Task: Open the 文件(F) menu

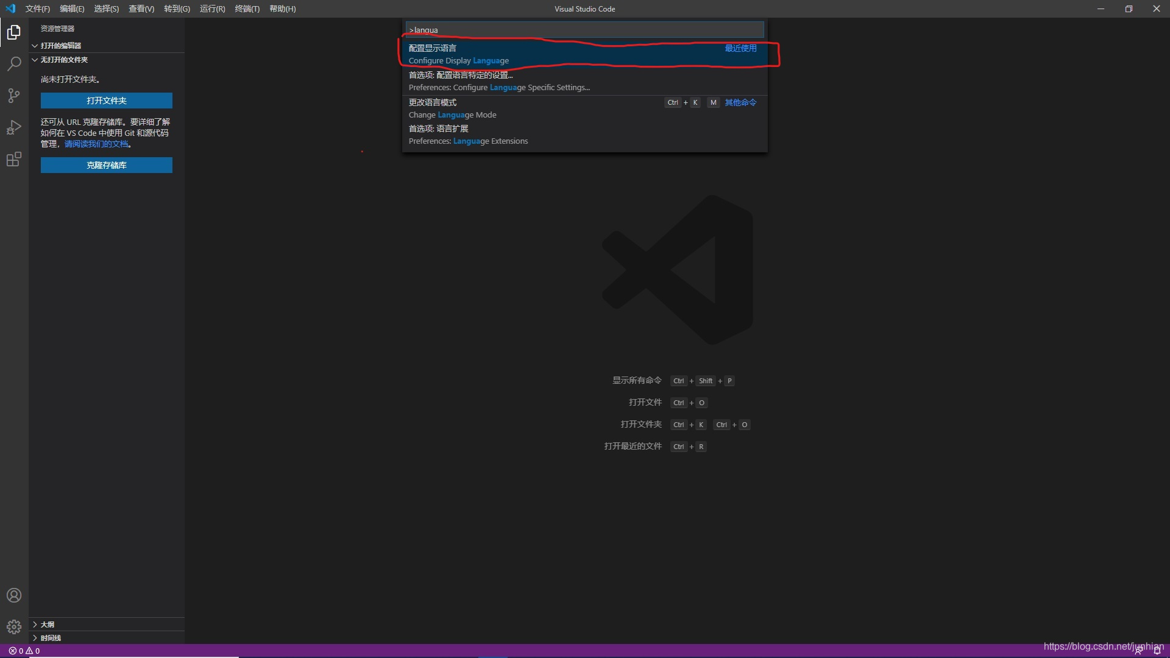Action: point(38,9)
